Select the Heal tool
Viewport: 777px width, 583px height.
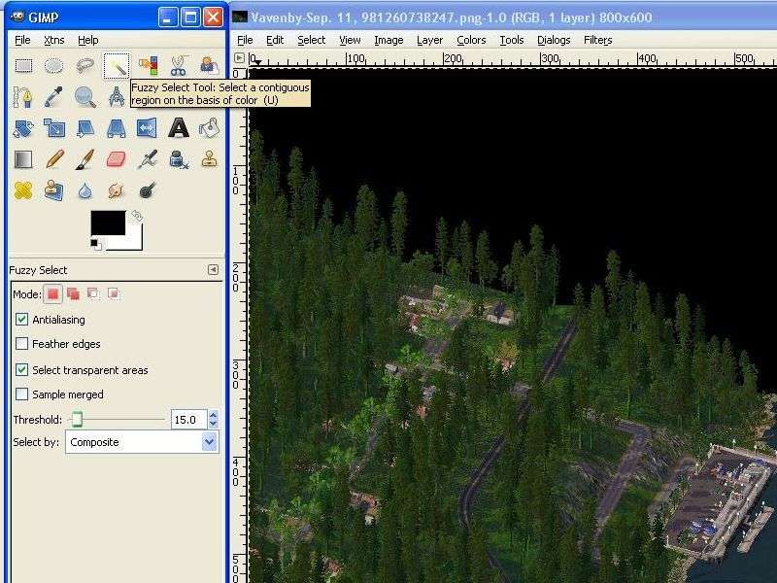tap(23, 190)
